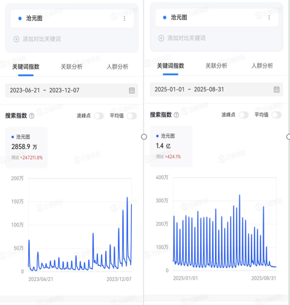Click 添加对比关键词 link in the left panel
290x305 pixels.
coord(42,39)
